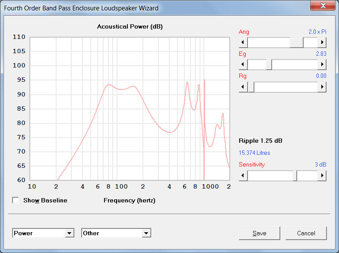Click the red Rg label
This screenshot has width=339, height=253.
(243, 76)
